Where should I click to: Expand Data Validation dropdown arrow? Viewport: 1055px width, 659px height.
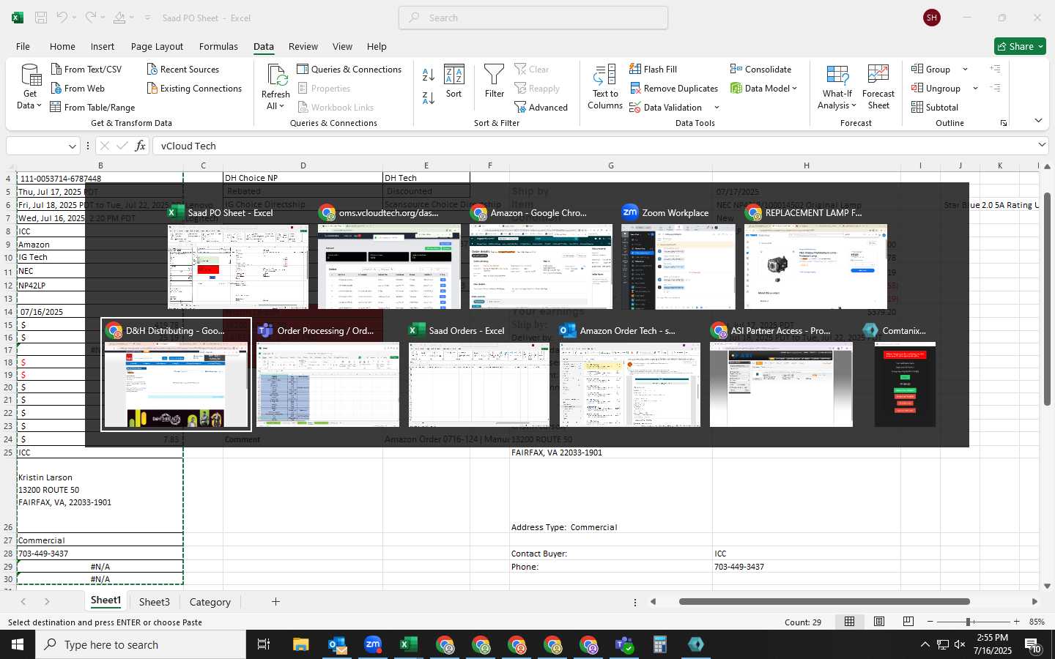click(x=717, y=108)
